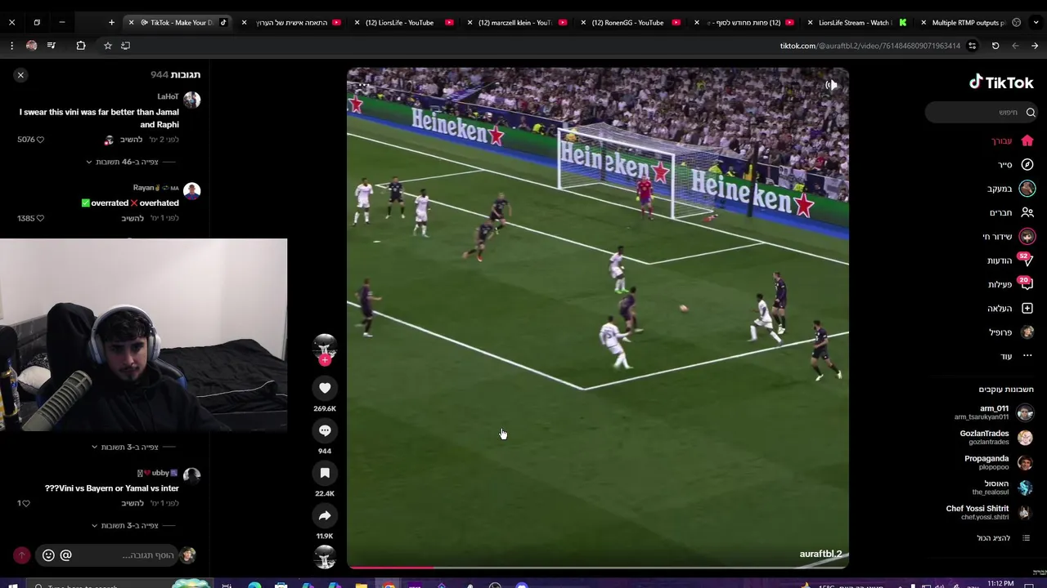The width and height of the screenshot is (1047, 588).
Task: Open messages icon with 52 badge
Action: (1027, 261)
